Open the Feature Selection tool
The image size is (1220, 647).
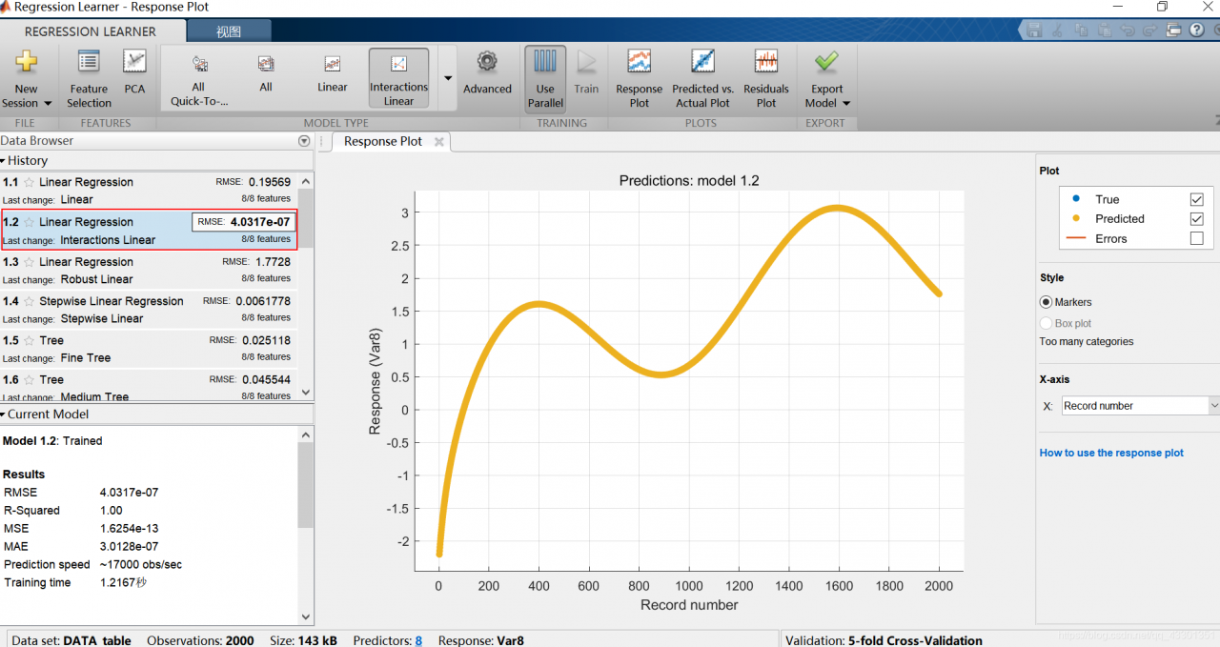89,64
